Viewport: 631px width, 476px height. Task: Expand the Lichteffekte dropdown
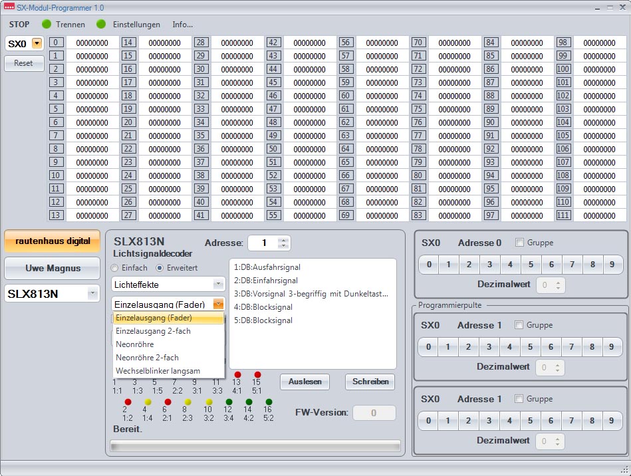coord(218,285)
